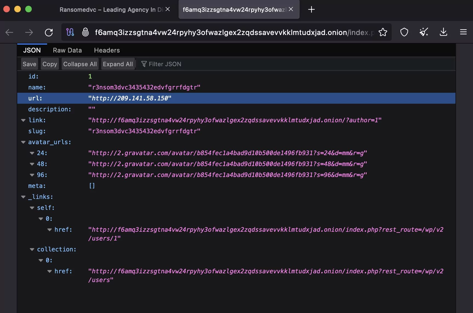473x313 pixels.
Task: Collapse the collection node
Action: 32,250
